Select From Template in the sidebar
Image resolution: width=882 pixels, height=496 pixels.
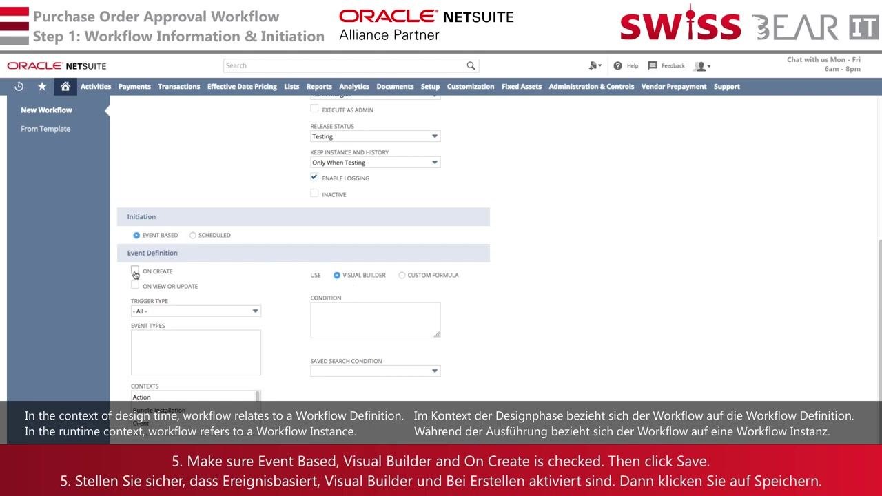coord(45,129)
